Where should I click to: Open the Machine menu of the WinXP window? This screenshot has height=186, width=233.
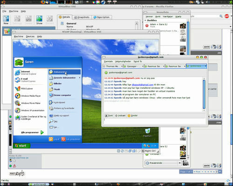[x=19, y=36]
